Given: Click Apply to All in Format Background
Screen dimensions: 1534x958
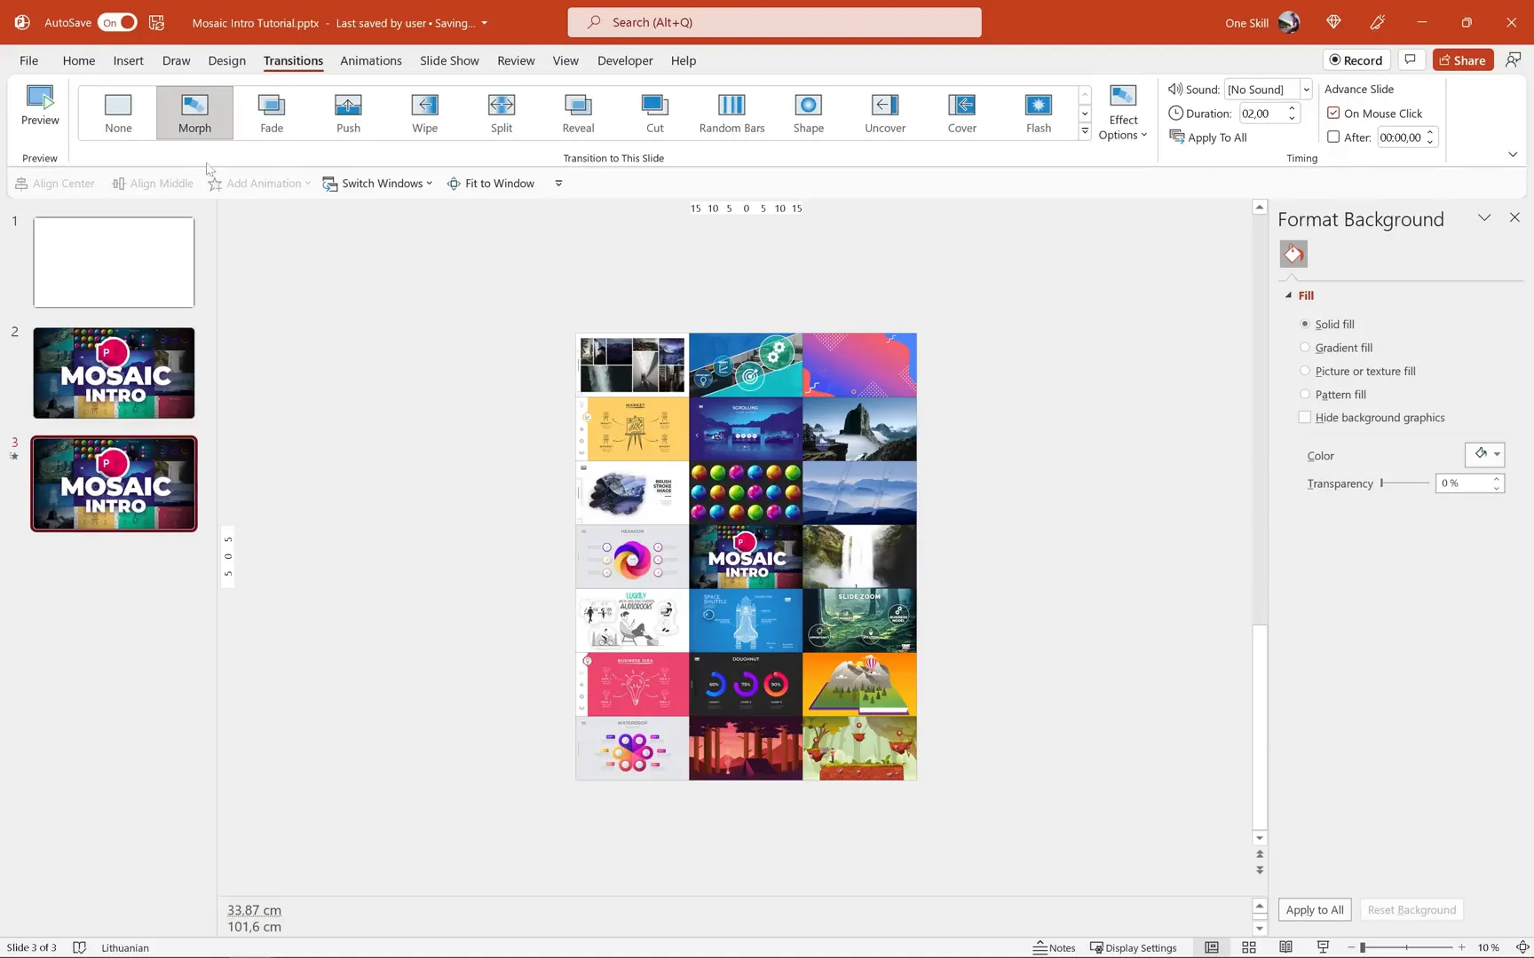Looking at the screenshot, I should click(x=1315, y=909).
